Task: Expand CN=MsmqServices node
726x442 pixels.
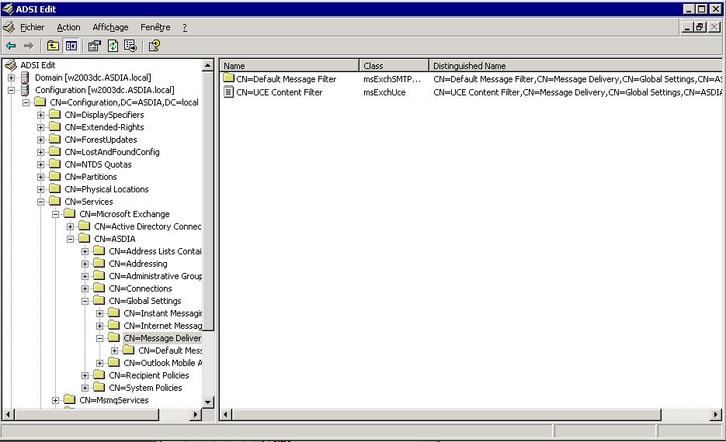Action: point(56,400)
